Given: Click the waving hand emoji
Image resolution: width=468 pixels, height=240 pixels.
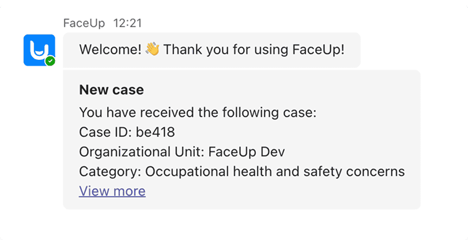Looking at the screenshot, I should coord(152,49).
